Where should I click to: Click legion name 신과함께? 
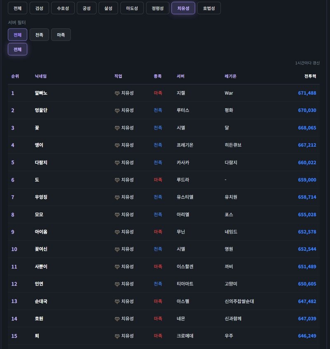pos(233,318)
